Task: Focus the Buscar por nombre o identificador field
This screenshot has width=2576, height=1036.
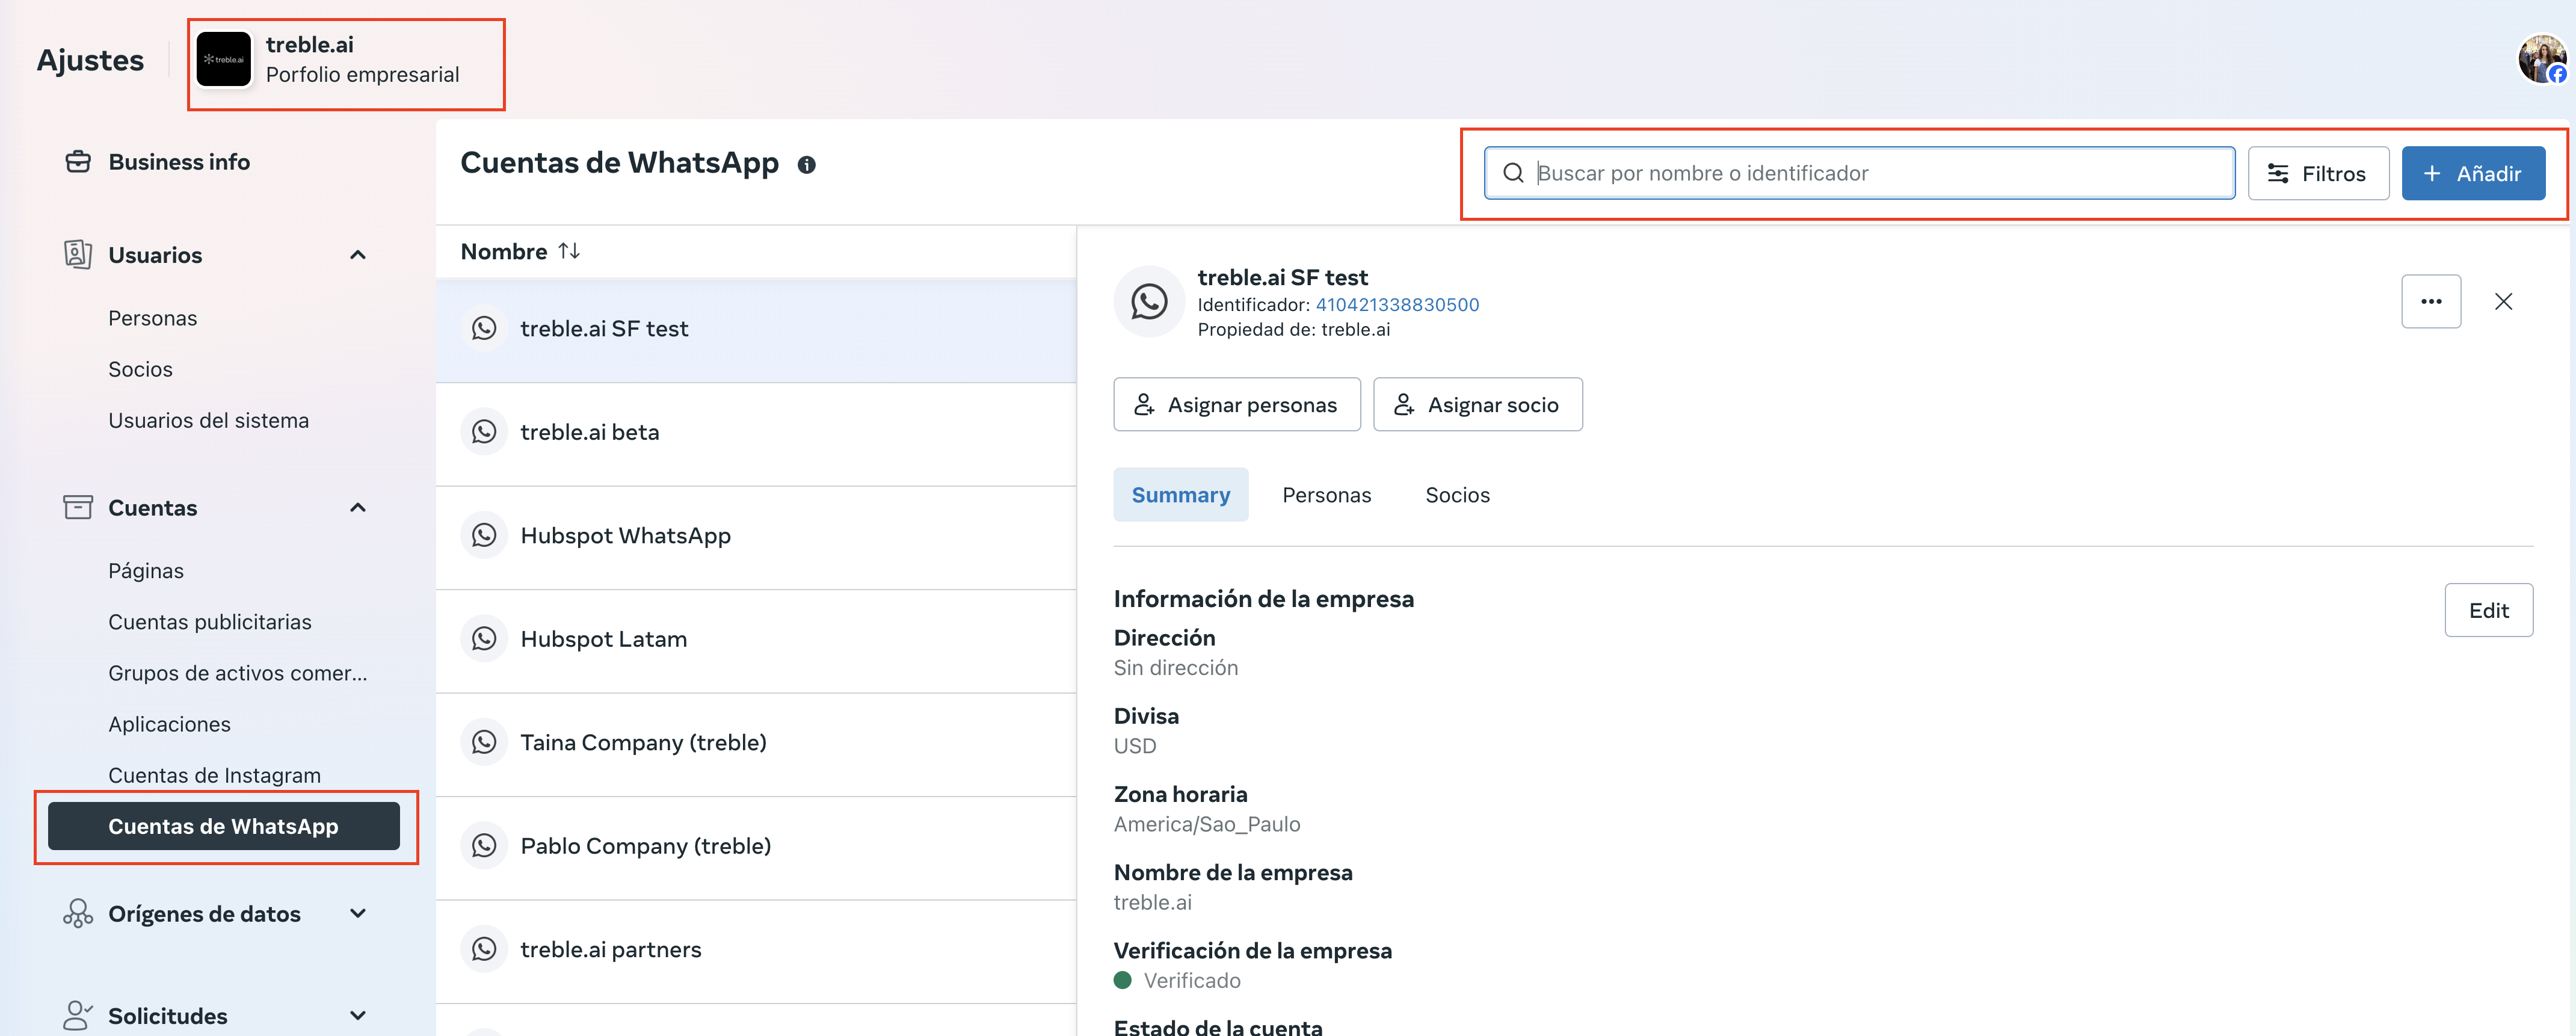Action: pyautogui.click(x=1859, y=173)
